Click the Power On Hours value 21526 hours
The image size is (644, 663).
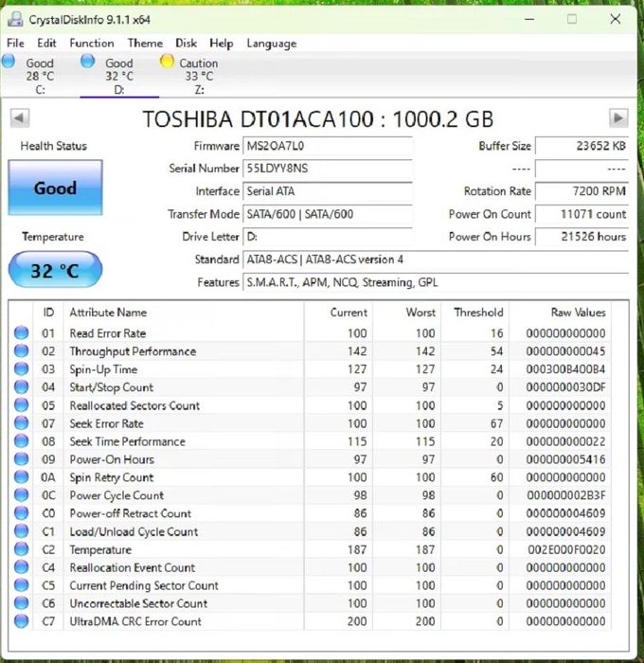tap(581, 237)
